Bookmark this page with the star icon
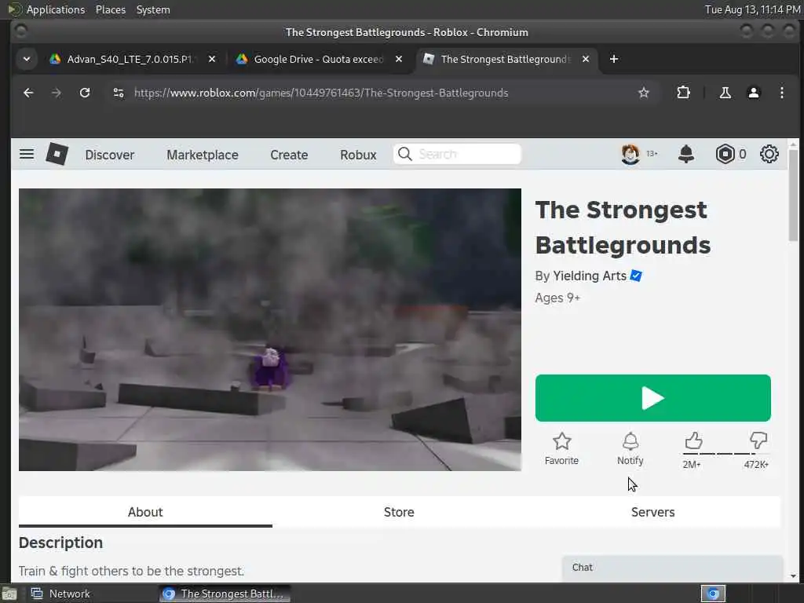 [644, 93]
